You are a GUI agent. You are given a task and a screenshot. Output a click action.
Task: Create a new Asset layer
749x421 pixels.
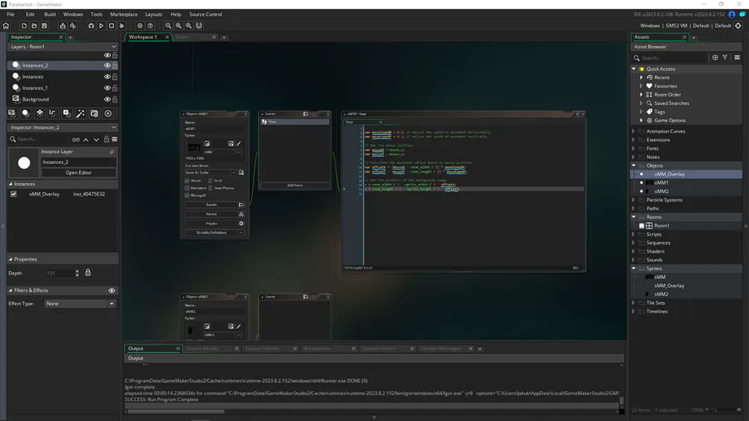67,113
